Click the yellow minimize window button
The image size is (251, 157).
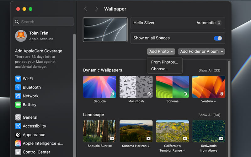(24, 9)
